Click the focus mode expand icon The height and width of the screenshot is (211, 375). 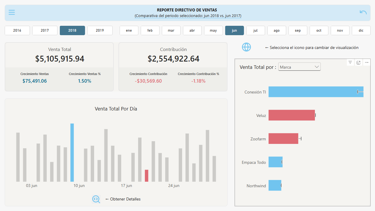[358, 62]
